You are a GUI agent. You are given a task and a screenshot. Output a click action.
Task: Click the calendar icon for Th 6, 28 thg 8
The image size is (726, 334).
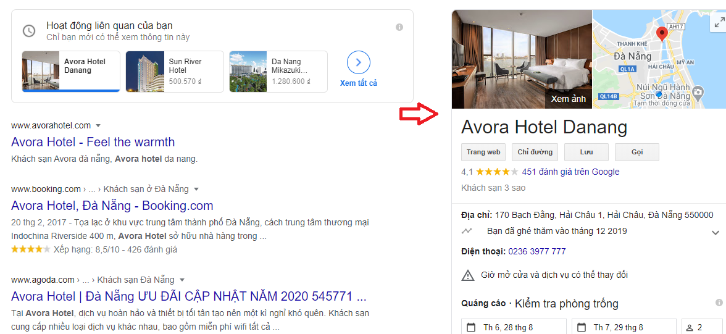point(471,327)
